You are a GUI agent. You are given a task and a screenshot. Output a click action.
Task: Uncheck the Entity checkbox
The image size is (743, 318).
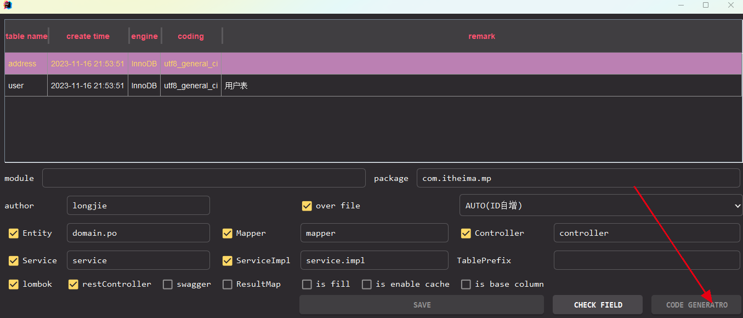(x=14, y=234)
